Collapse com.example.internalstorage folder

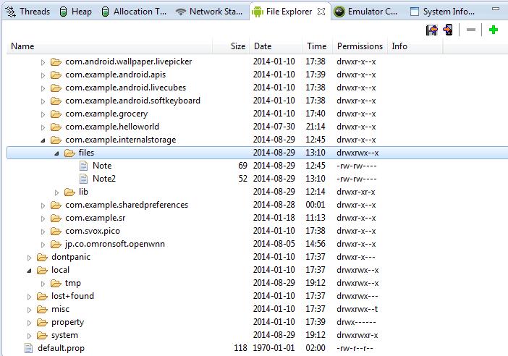[43, 140]
